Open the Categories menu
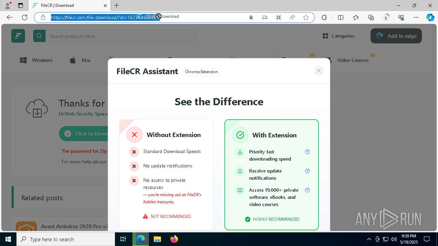 [x=338, y=36]
